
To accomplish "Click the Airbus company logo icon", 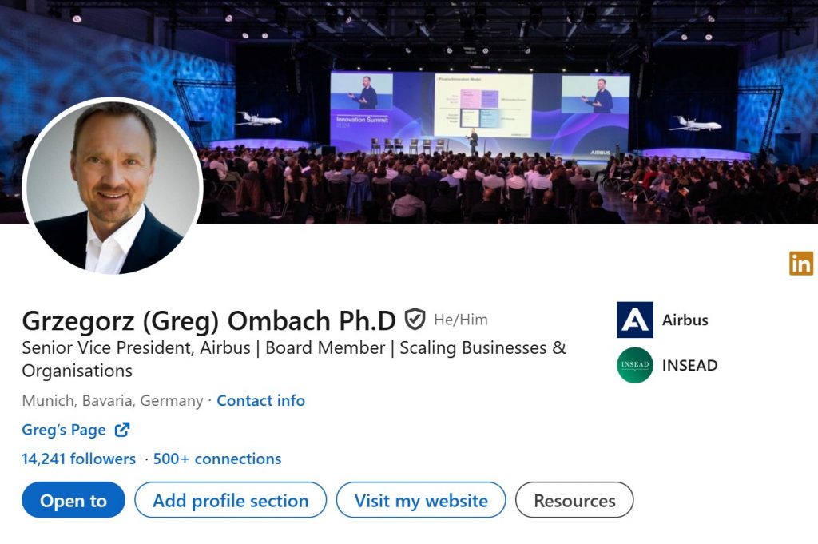I will coord(635,320).
